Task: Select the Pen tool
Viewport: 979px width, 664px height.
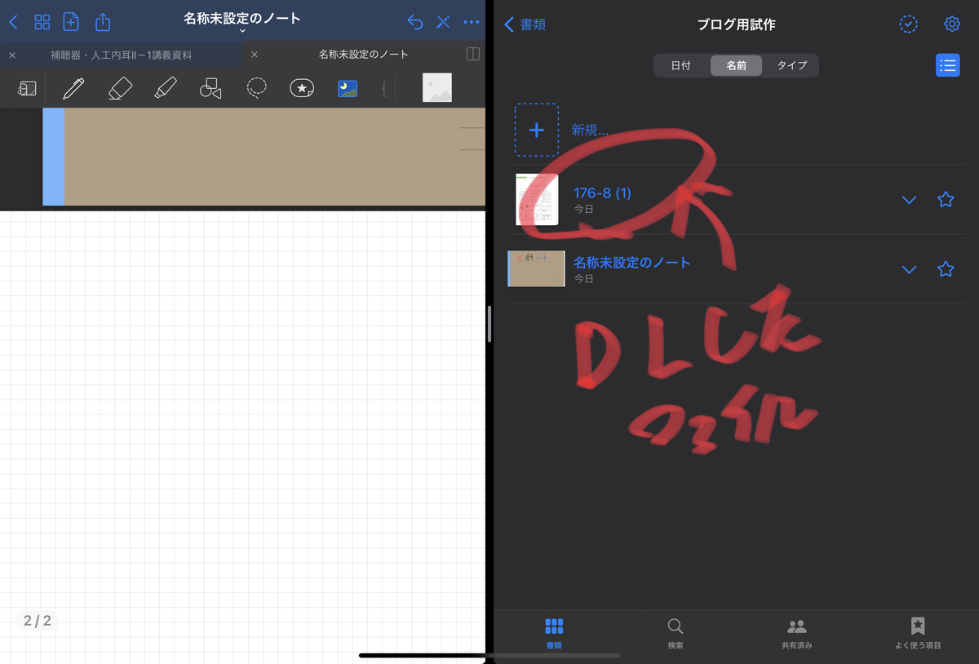Action: click(75, 88)
